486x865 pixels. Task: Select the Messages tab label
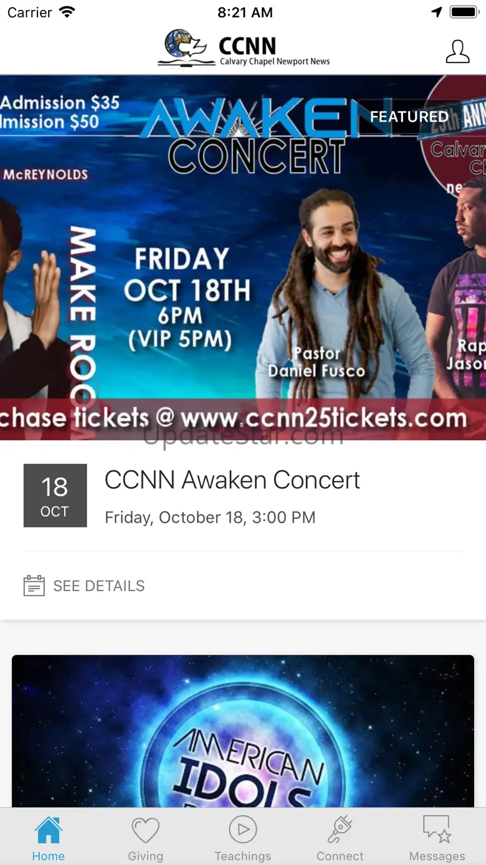437,856
